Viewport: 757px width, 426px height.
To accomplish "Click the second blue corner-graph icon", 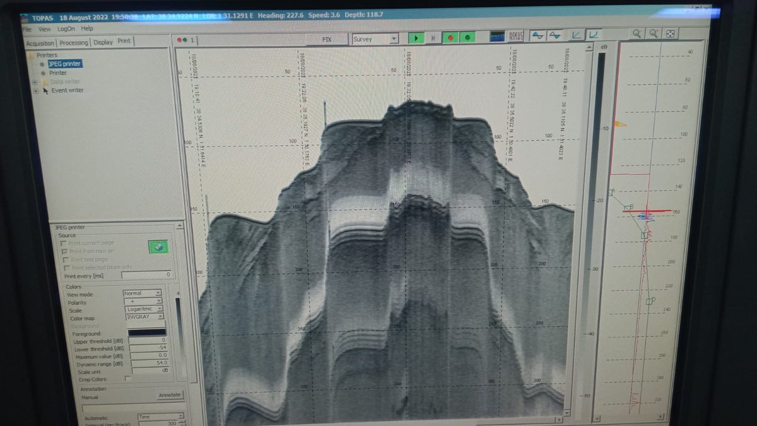I will [594, 35].
